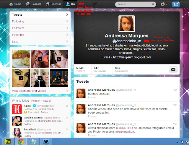Image resolution: width=189 pixels, height=145 pixels.
Task: Follow Janaína Sabrina
Action: (x=27, y=124)
